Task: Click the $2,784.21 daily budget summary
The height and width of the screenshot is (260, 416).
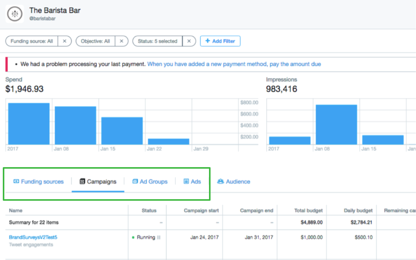Action: coord(362,223)
